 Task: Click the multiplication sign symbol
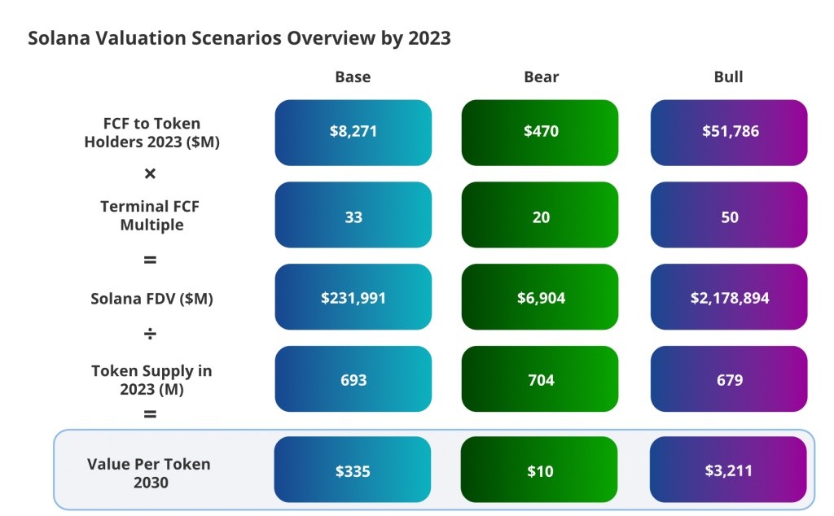(150, 174)
